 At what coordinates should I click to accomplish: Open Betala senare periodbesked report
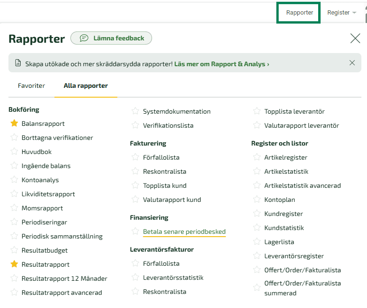click(x=184, y=231)
